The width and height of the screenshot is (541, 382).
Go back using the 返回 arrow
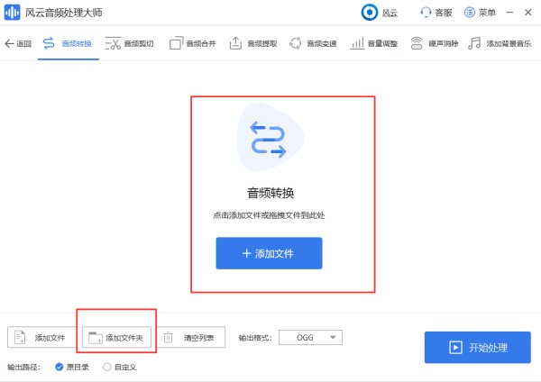(18, 44)
